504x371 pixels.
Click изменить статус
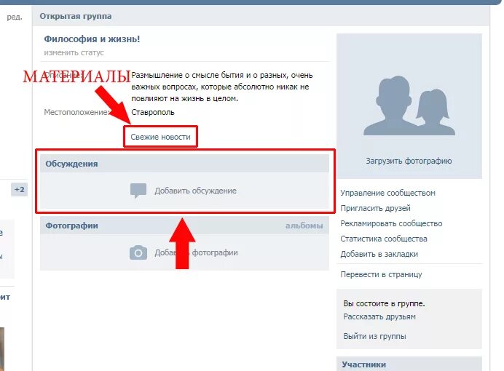74,52
